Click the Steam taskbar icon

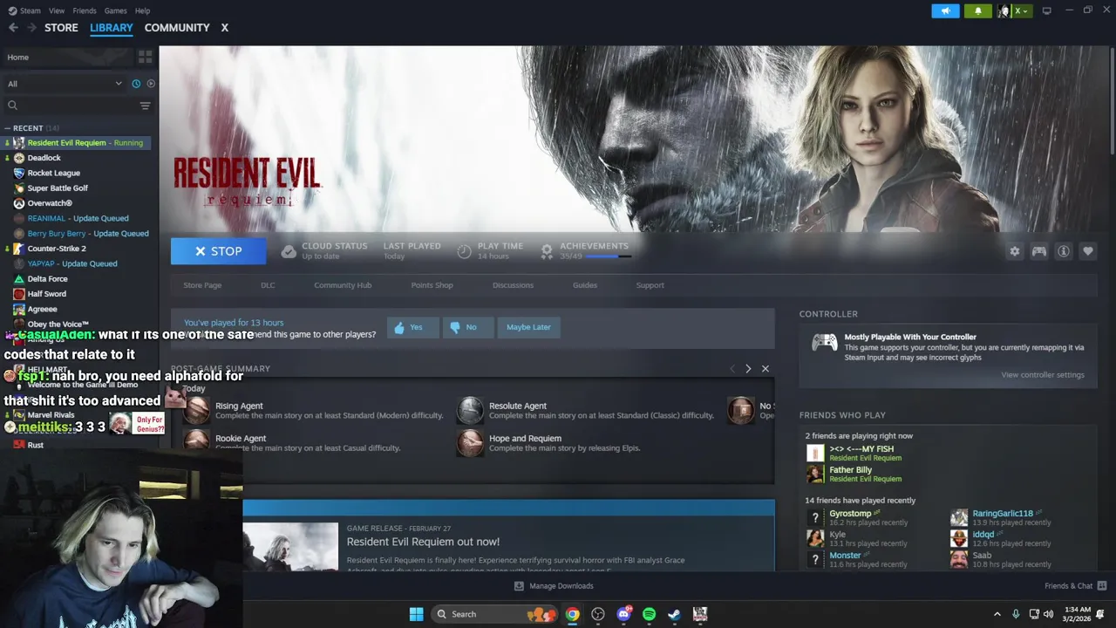click(674, 614)
